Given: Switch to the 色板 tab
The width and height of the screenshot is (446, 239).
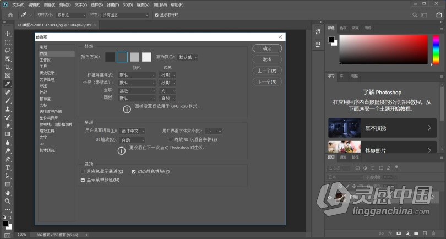Looking at the screenshot, I should [343, 28].
